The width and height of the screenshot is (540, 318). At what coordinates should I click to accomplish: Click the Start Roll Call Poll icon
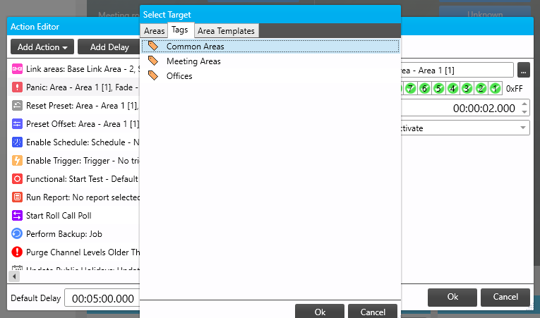point(17,216)
